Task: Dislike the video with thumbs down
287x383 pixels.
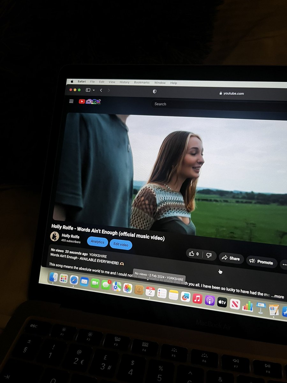Action: pos(209,255)
